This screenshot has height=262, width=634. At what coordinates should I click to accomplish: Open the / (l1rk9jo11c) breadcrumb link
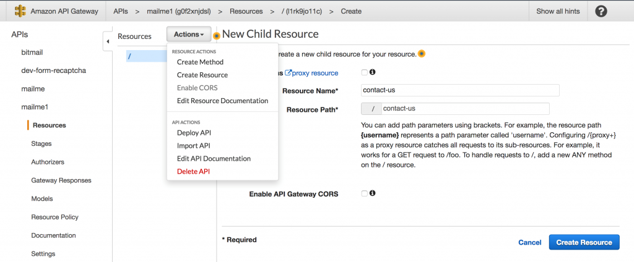[x=302, y=11]
